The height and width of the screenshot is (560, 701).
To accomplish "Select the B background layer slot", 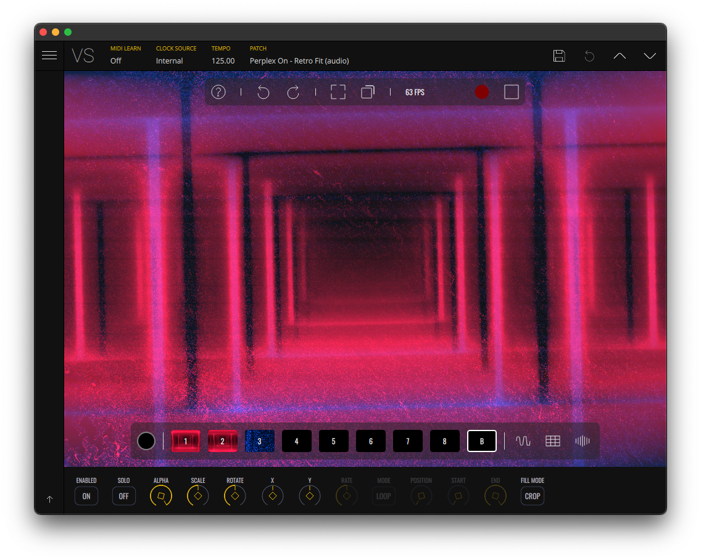I will point(482,441).
